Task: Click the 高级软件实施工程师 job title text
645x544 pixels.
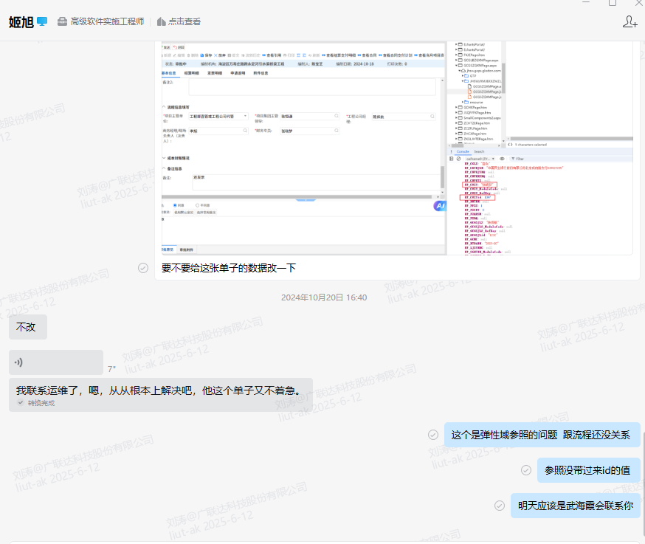Action: (x=107, y=22)
